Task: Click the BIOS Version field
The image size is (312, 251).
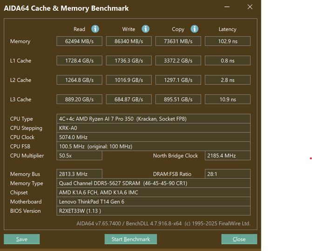Action: coord(153,211)
